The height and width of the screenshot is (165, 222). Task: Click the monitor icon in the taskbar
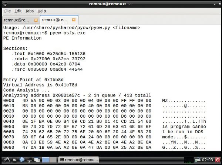pyautogui.click(x=29, y=160)
